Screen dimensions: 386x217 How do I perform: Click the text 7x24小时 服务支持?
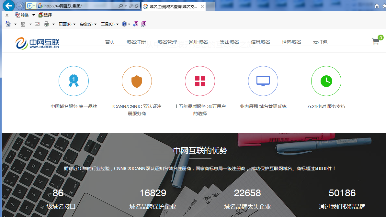click(326, 106)
